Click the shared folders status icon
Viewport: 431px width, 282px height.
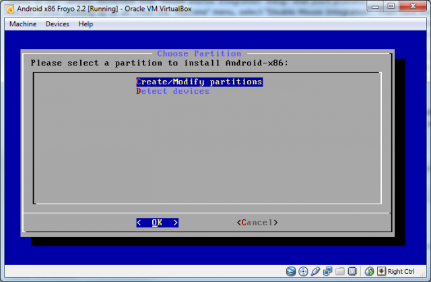pos(340,271)
